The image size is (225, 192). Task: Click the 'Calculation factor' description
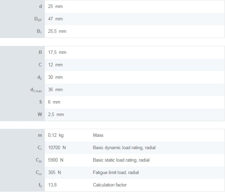click(110, 185)
